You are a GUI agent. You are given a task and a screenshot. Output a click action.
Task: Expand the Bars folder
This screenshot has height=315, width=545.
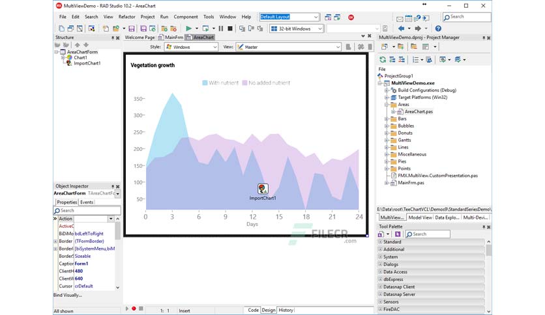tap(386, 119)
